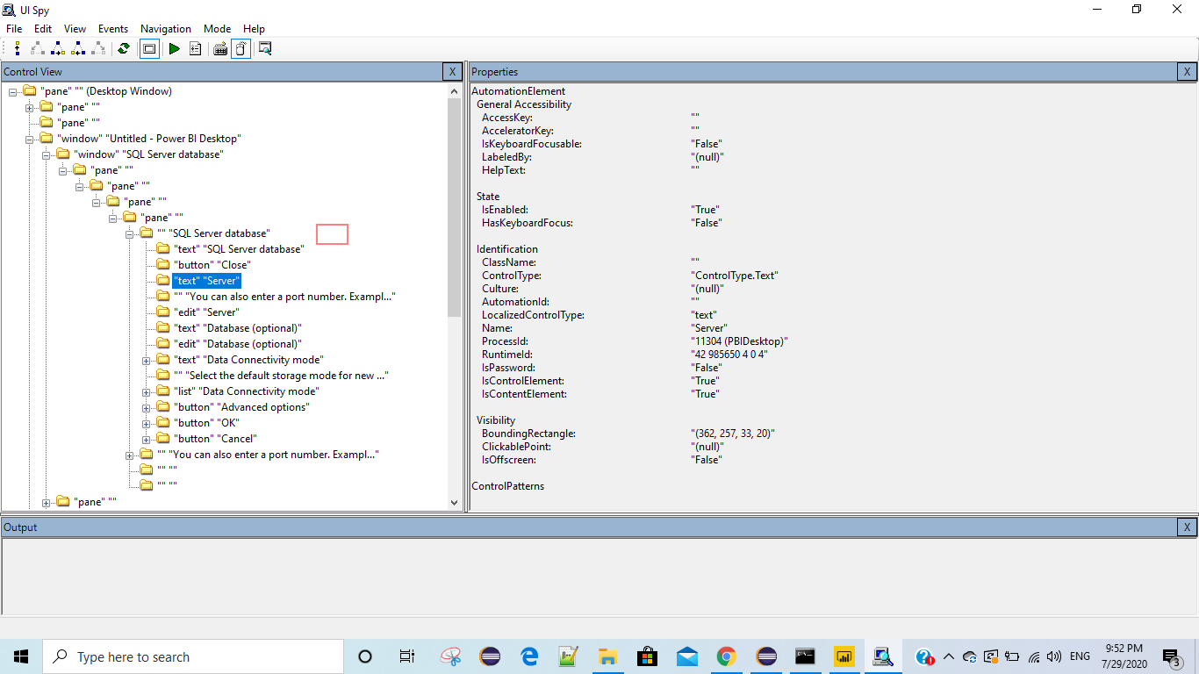Close the Output panel with its X button
Viewport: 1199px width, 674px height.
1188,527
